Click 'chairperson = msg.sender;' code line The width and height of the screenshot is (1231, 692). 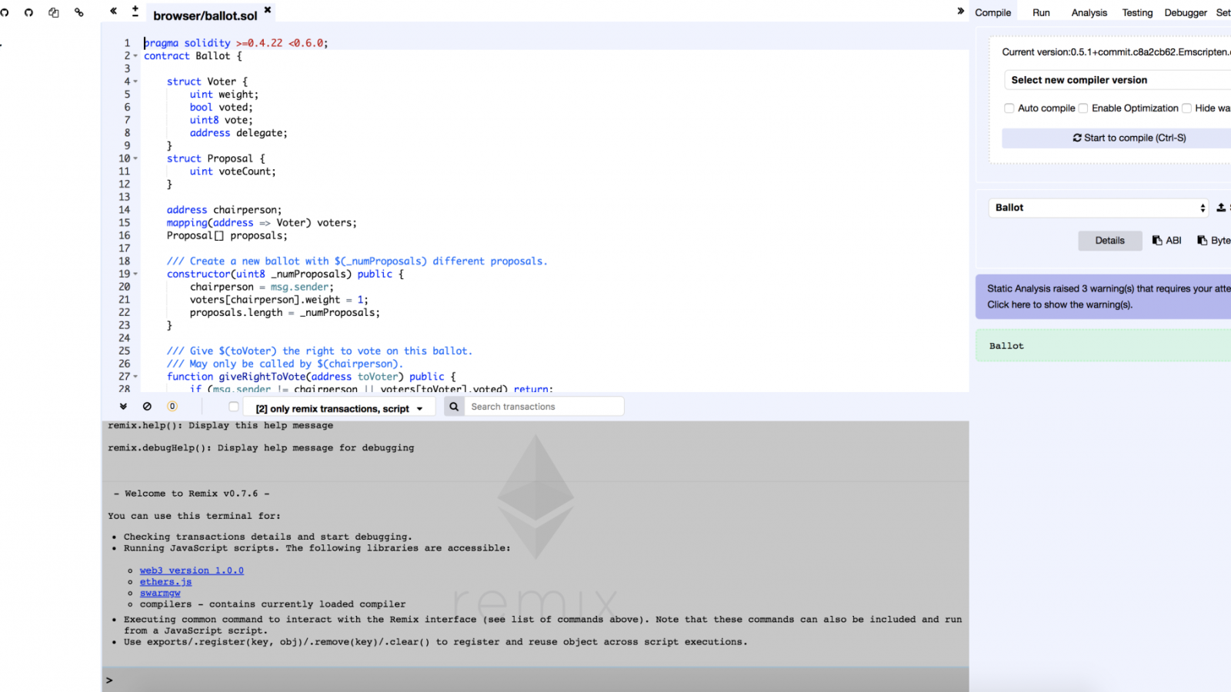(x=262, y=287)
